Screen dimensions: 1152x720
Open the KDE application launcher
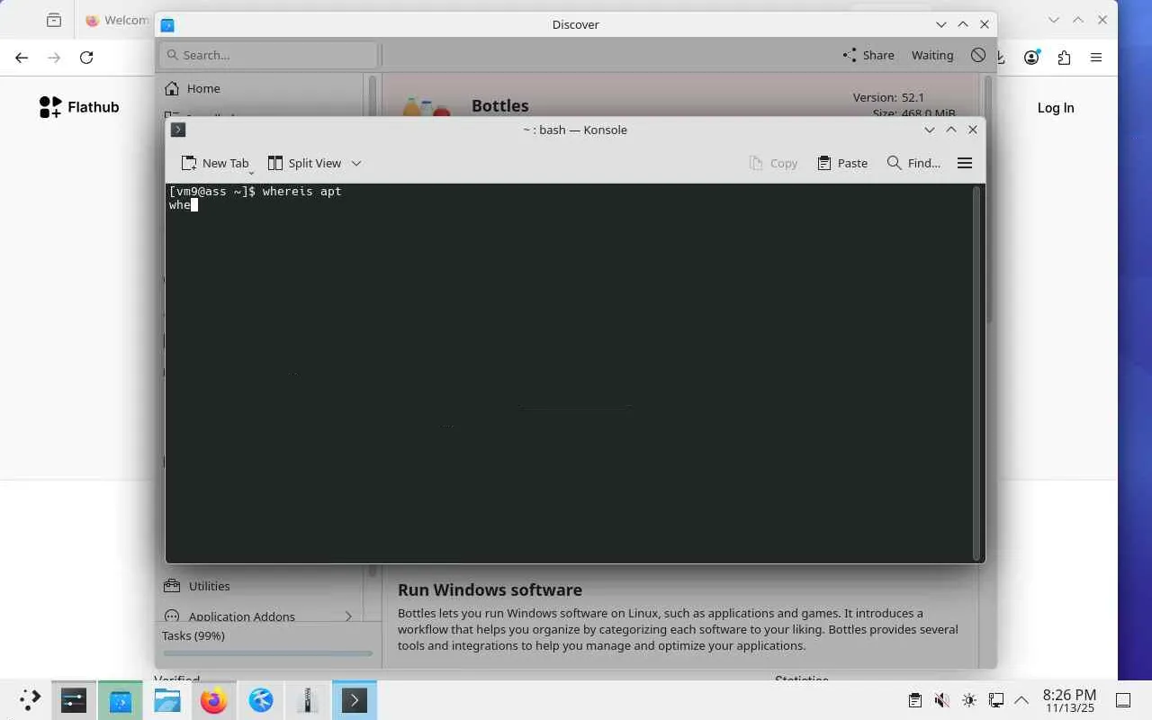coord(29,699)
